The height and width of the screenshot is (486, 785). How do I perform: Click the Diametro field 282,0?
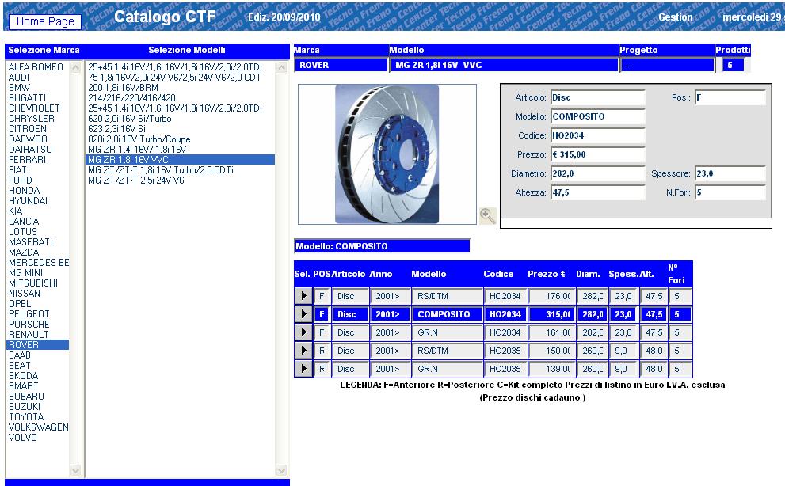tap(598, 173)
